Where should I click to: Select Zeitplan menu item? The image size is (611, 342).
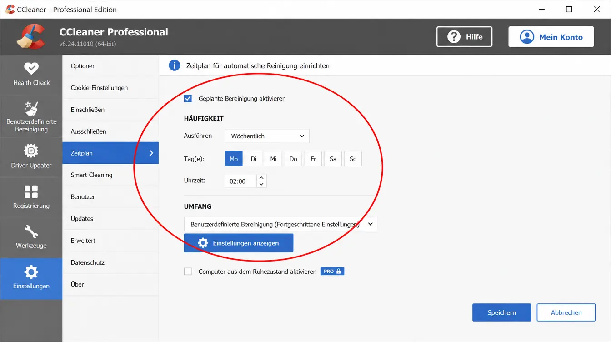click(110, 153)
